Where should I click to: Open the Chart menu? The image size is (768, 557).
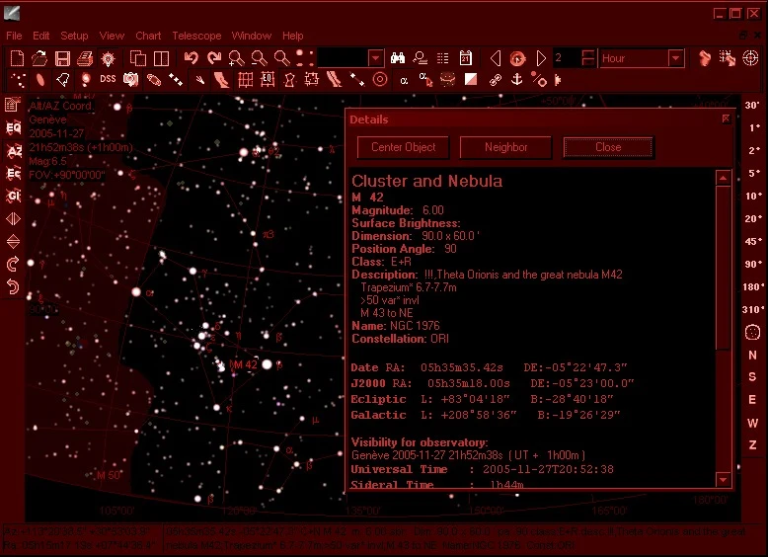148,36
